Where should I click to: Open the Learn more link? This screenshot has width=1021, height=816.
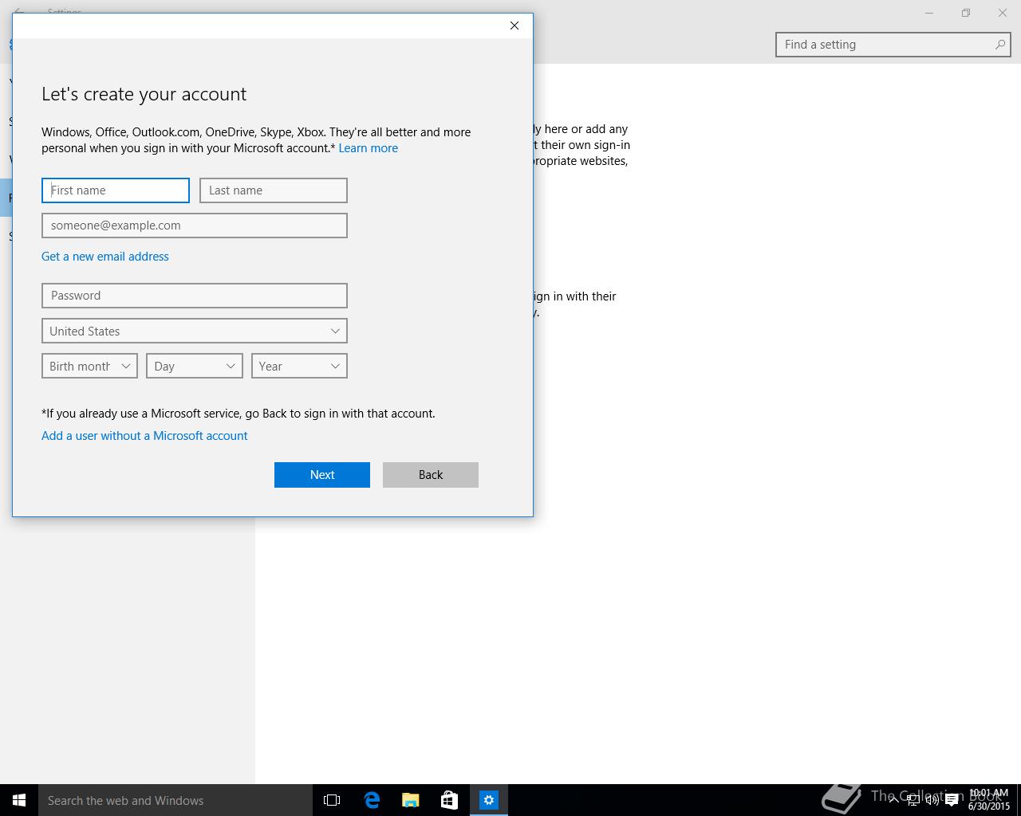point(368,148)
